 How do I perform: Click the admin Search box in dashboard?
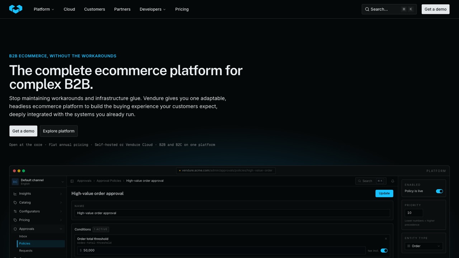[370, 181]
